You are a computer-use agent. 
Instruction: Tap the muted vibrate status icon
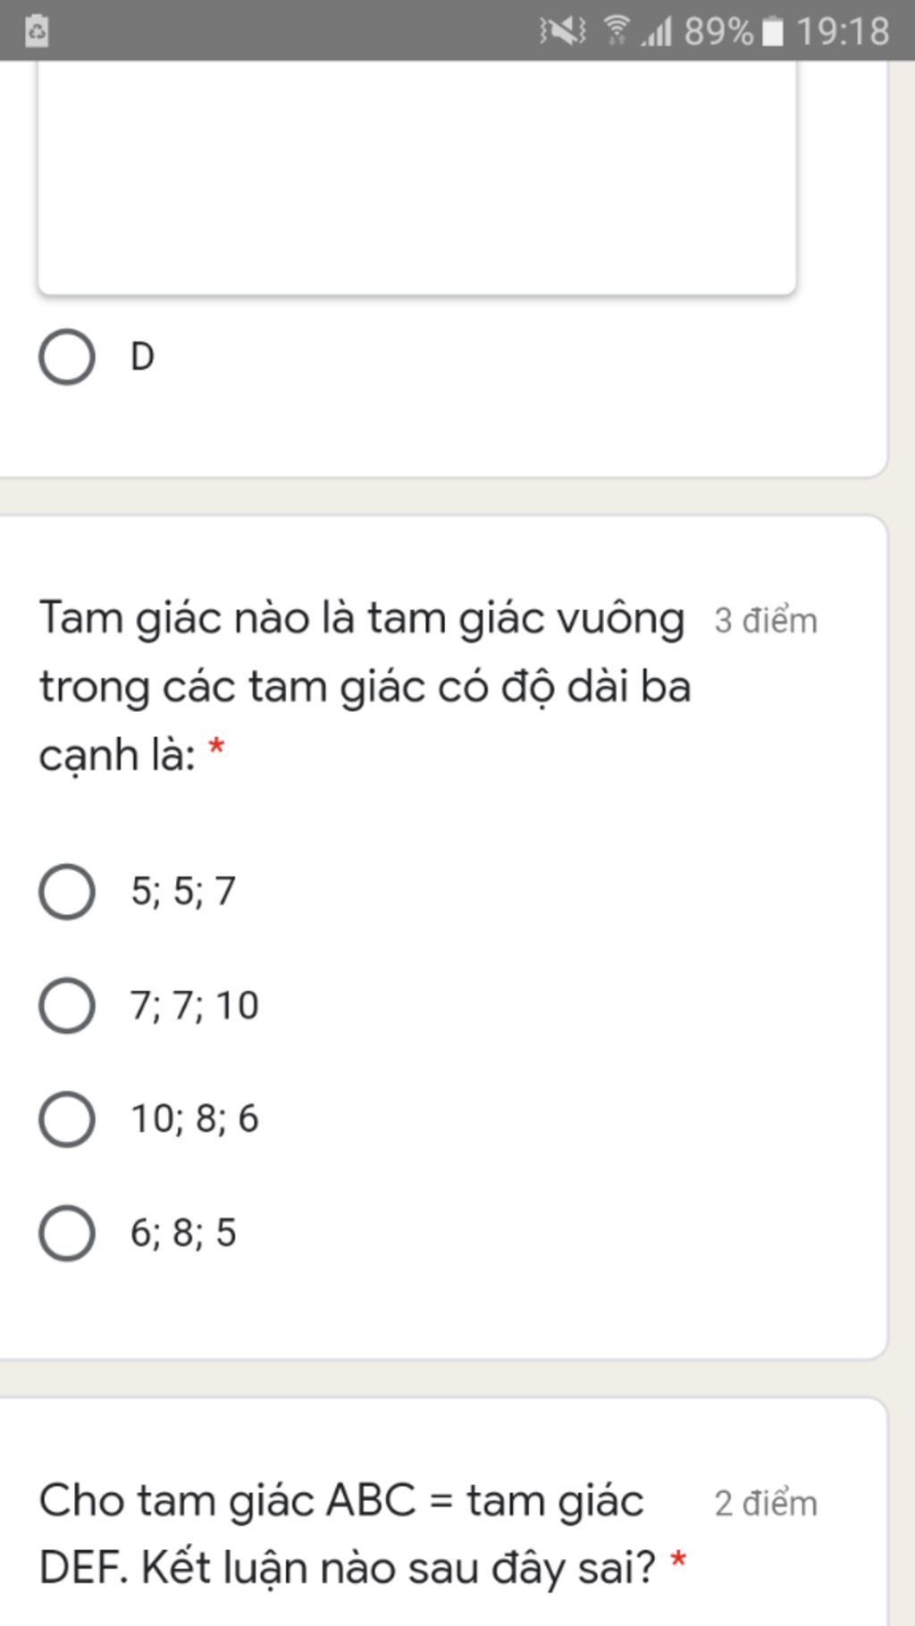[562, 31]
